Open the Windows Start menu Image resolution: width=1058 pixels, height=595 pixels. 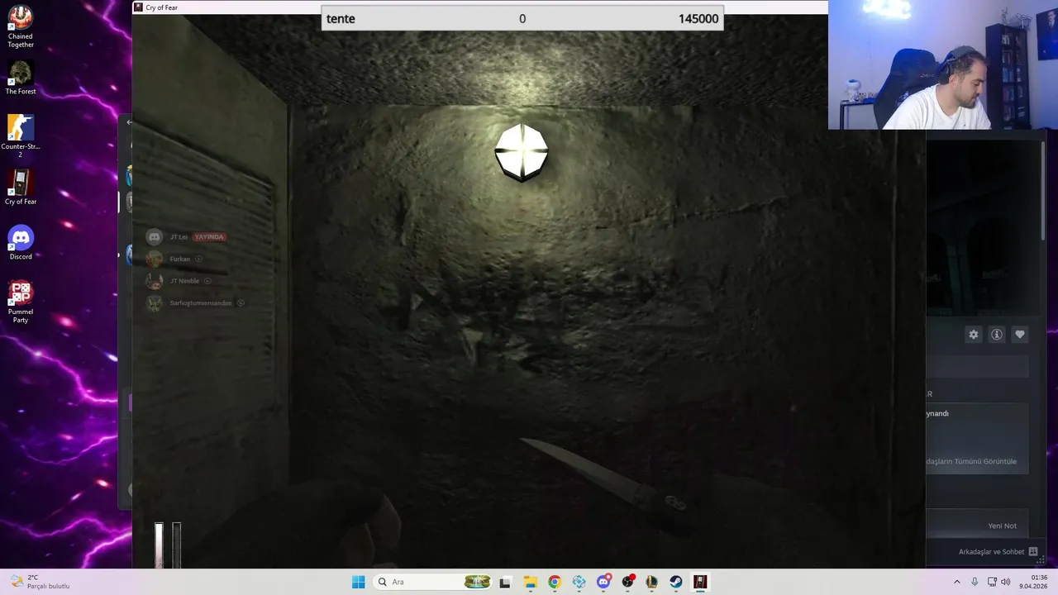[x=358, y=582]
